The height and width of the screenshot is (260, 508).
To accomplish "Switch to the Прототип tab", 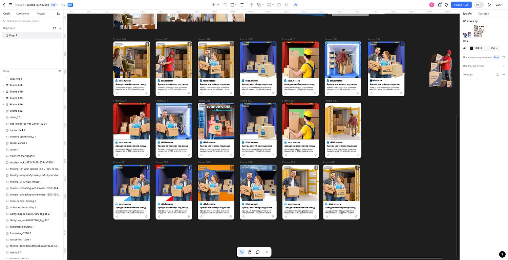I will [x=483, y=14].
